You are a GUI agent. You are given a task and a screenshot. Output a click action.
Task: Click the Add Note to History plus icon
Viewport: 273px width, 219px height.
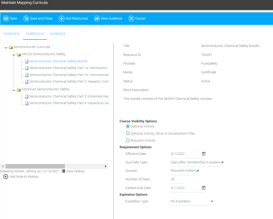[x=6, y=176]
